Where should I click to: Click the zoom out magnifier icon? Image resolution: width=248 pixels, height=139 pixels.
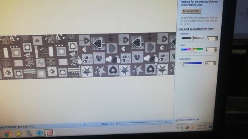[x=111, y=124]
